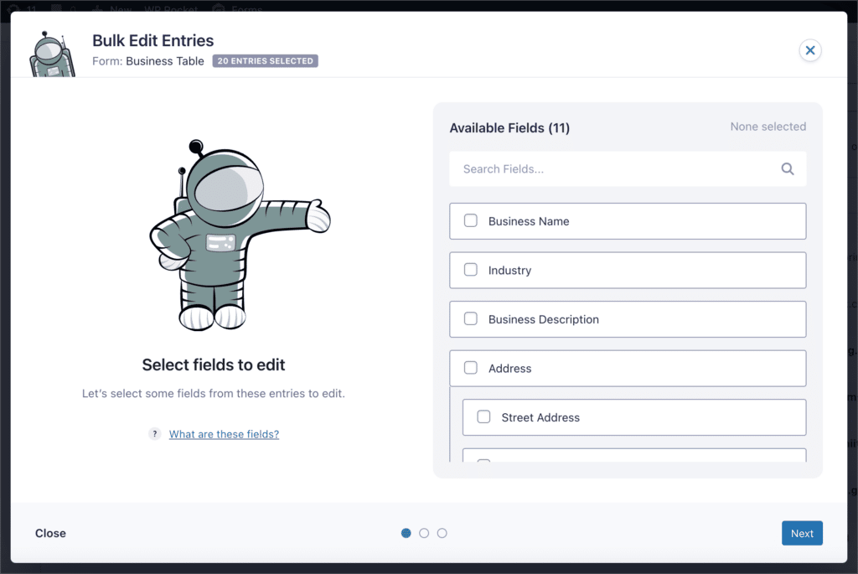The image size is (858, 574).
Task: Click the Next button
Action: pos(802,533)
